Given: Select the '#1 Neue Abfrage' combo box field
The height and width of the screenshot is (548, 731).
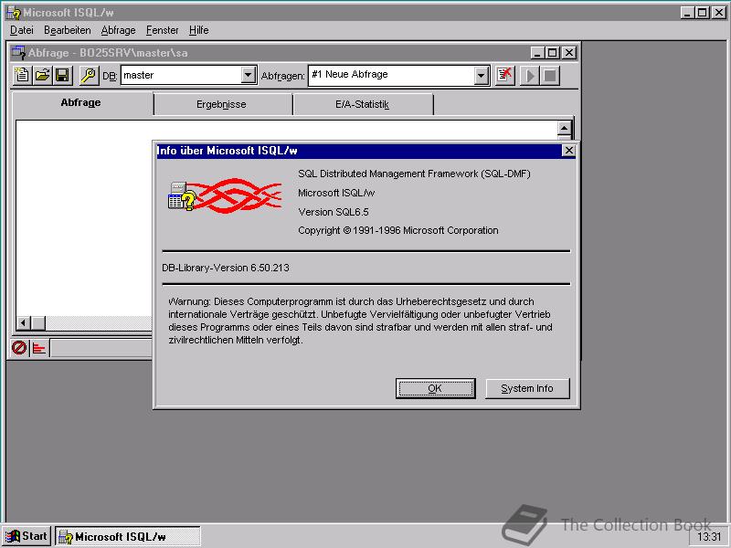Looking at the screenshot, I should click(399, 75).
